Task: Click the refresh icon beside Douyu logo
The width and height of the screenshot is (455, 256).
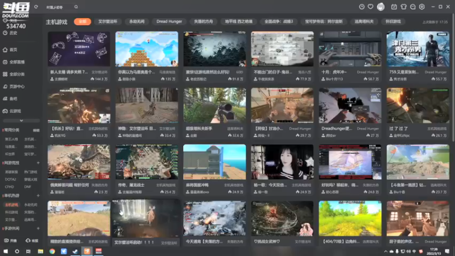Action: click(x=36, y=7)
